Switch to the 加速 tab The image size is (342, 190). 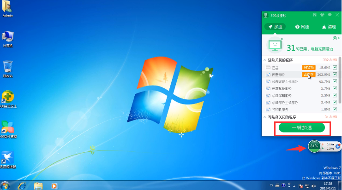pyautogui.click(x=275, y=27)
